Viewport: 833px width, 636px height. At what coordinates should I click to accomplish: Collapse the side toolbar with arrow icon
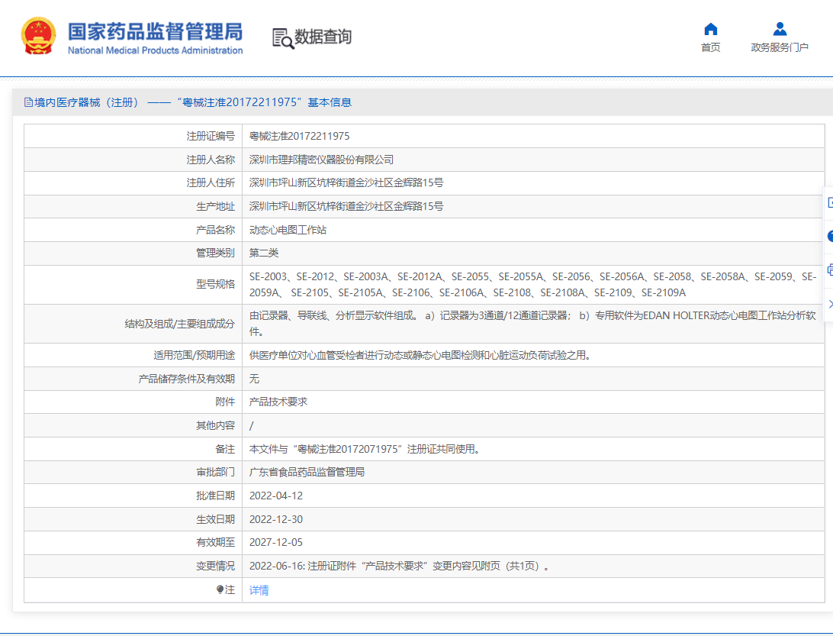pyautogui.click(x=830, y=304)
